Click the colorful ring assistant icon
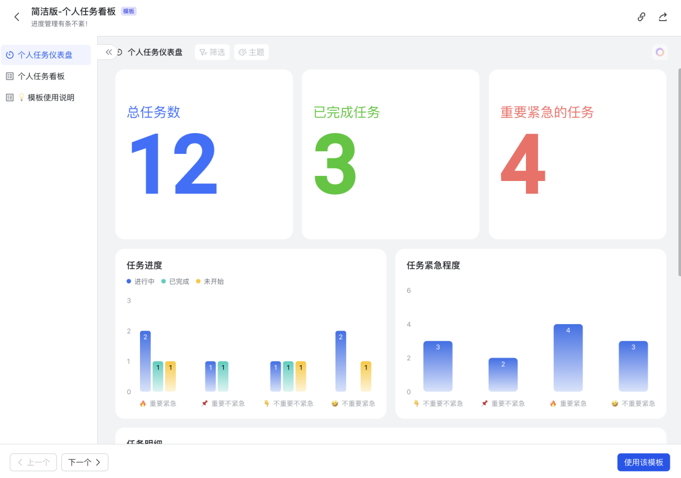 660,52
